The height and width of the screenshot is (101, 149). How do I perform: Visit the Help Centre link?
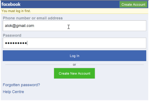pyautogui.click(x=13, y=92)
